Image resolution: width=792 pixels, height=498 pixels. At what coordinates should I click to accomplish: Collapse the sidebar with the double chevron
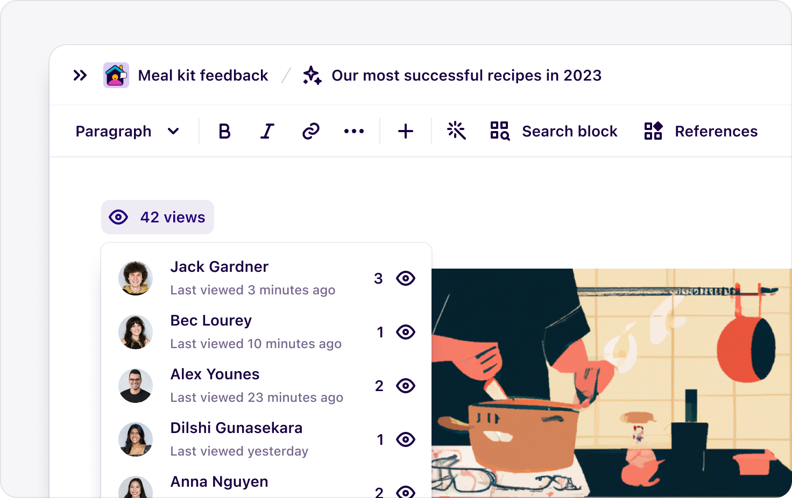point(80,75)
